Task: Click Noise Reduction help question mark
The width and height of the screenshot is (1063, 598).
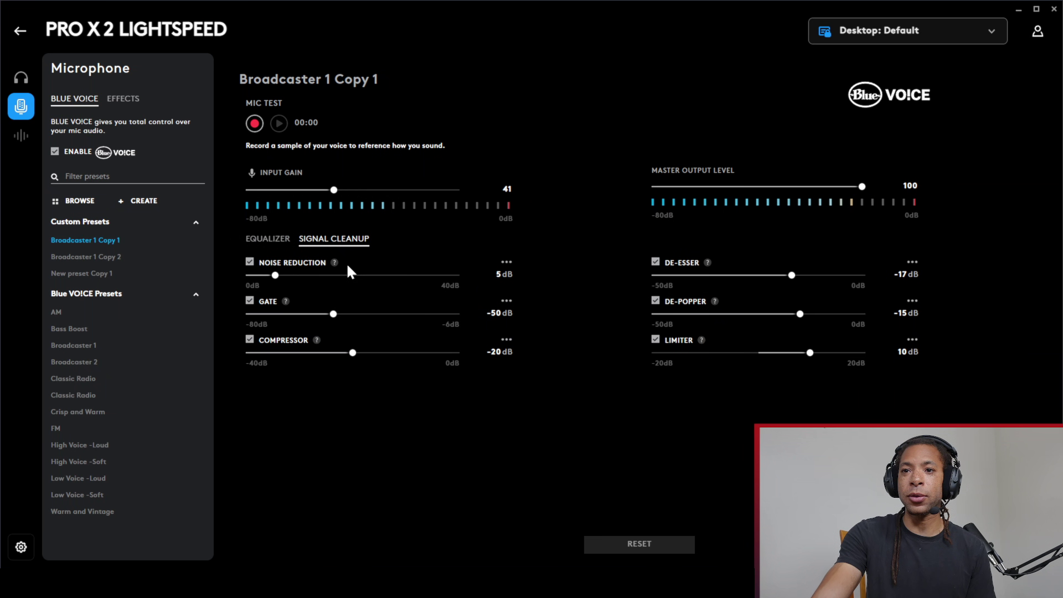Action: click(334, 262)
